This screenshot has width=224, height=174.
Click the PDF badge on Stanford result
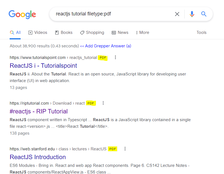tap(113, 149)
